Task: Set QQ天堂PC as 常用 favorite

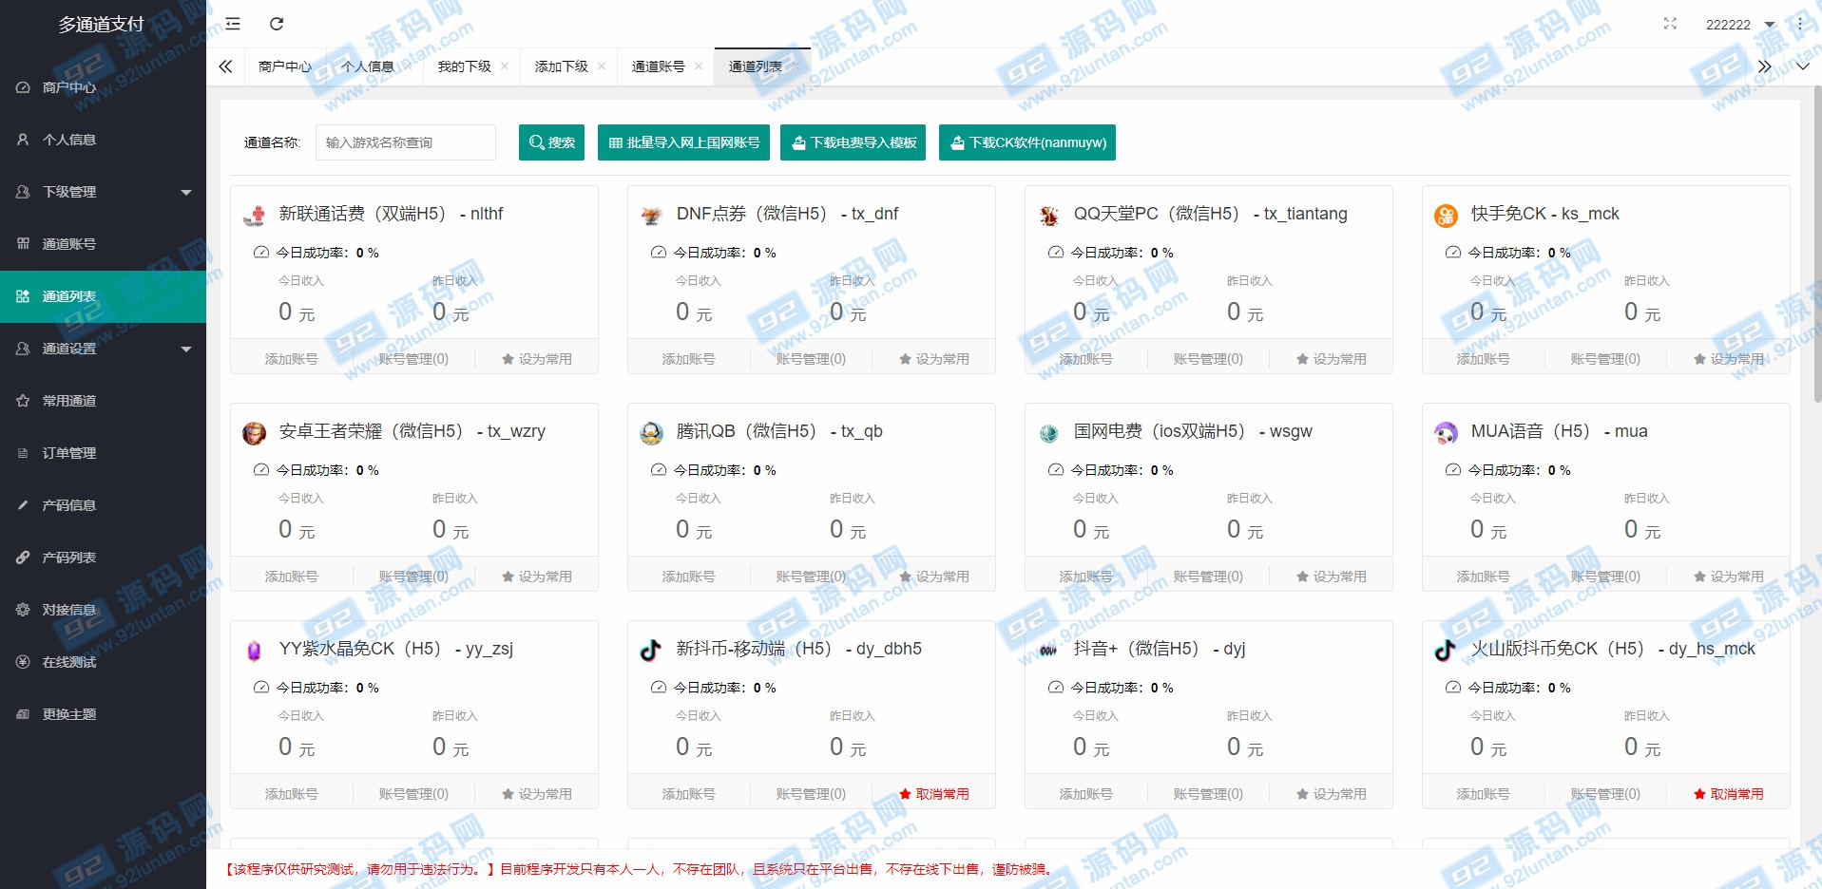Action: 1332,359
